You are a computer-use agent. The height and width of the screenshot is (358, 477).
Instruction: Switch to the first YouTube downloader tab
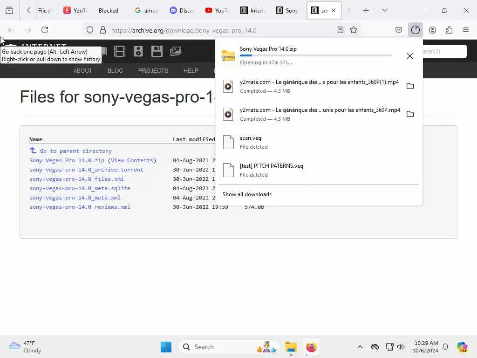click(75, 11)
